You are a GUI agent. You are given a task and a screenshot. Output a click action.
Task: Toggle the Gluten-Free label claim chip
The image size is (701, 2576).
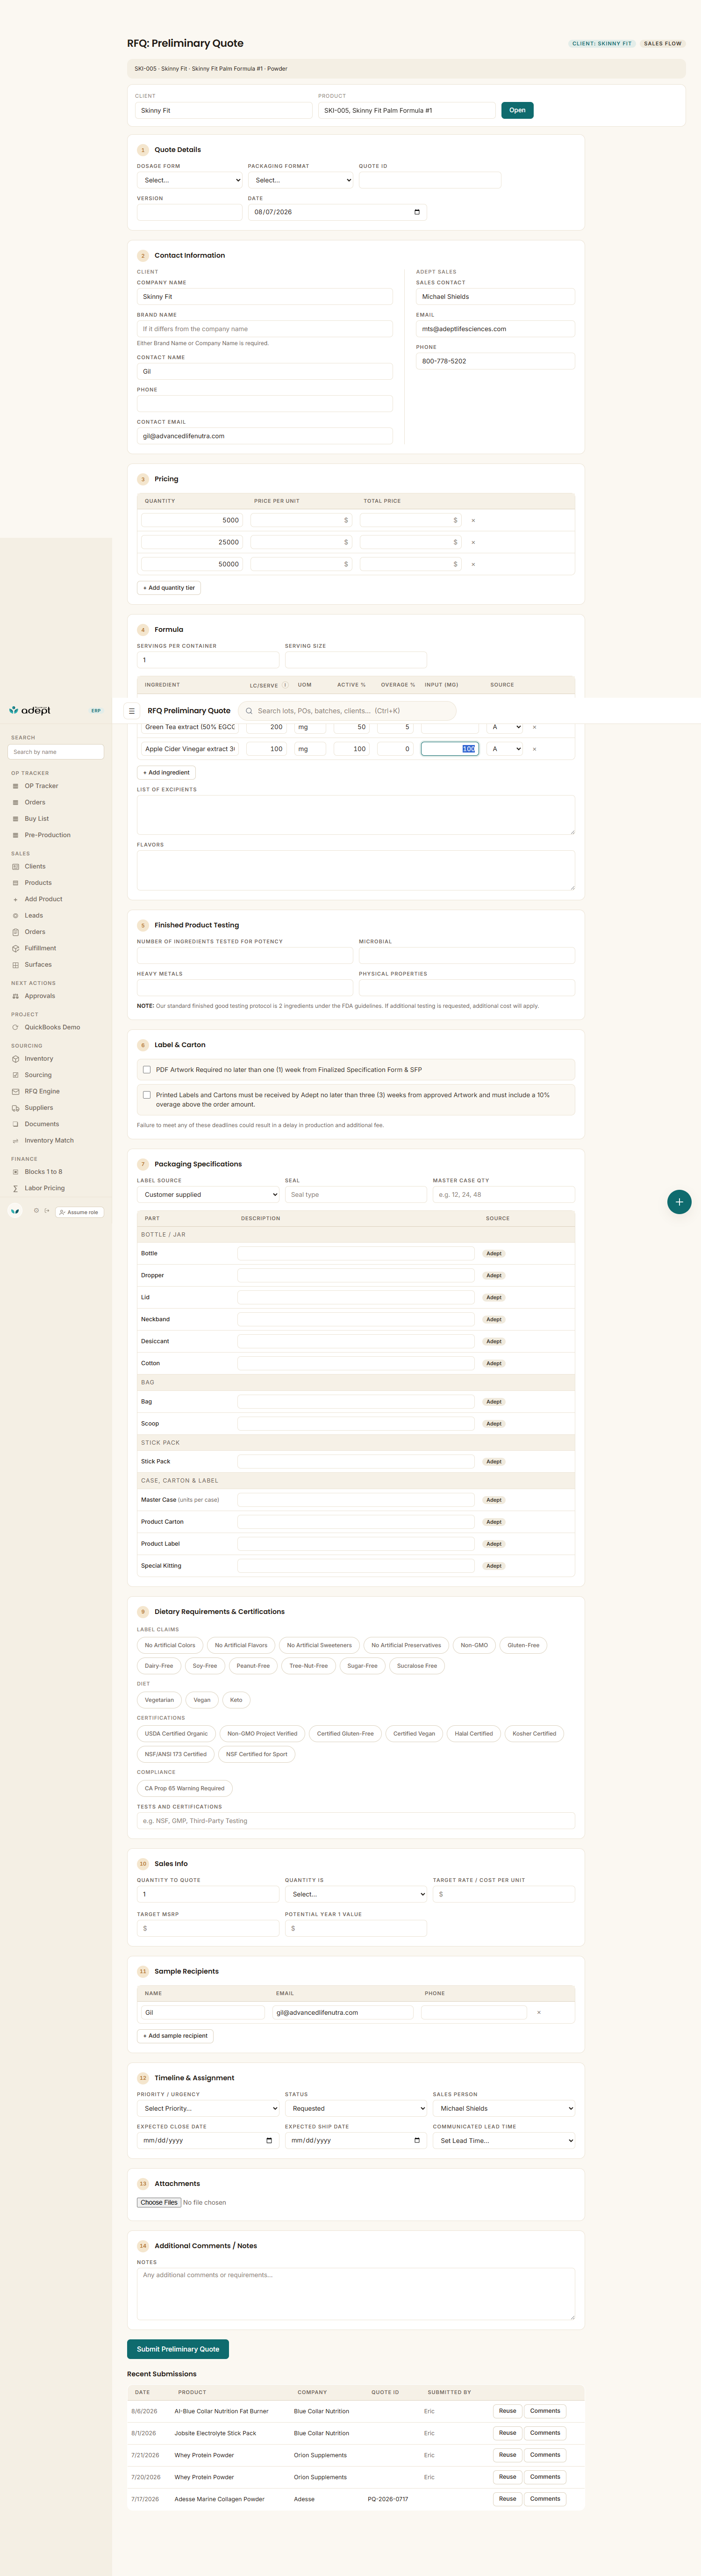click(523, 1645)
